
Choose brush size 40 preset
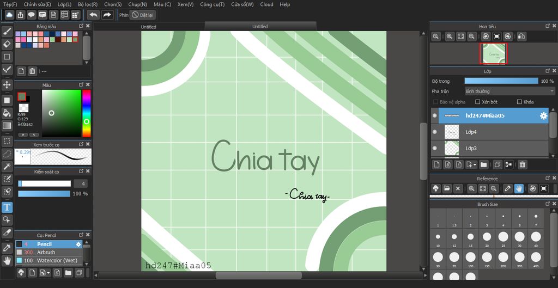tap(536, 238)
